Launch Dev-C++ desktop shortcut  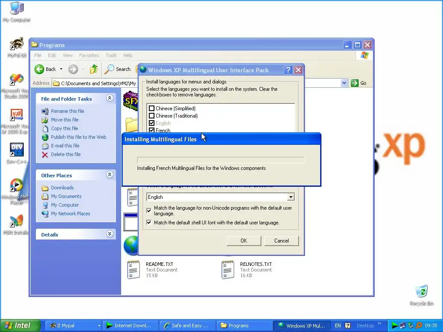(x=16, y=153)
